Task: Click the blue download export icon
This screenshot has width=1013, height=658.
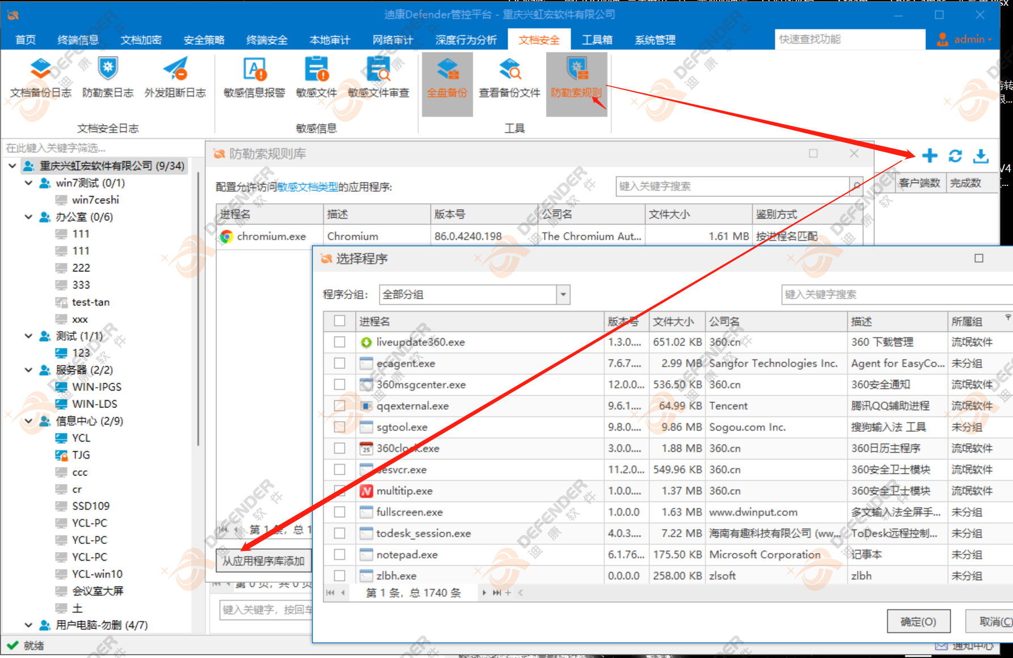Action: click(x=981, y=156)
